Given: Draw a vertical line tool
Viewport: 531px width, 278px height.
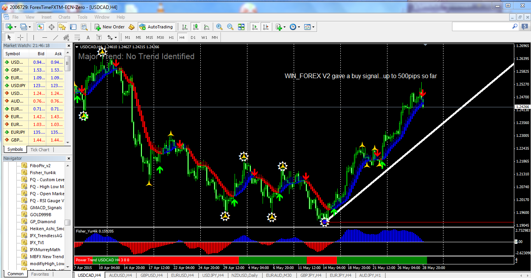Looking at the screenshot, I should 34,37.
